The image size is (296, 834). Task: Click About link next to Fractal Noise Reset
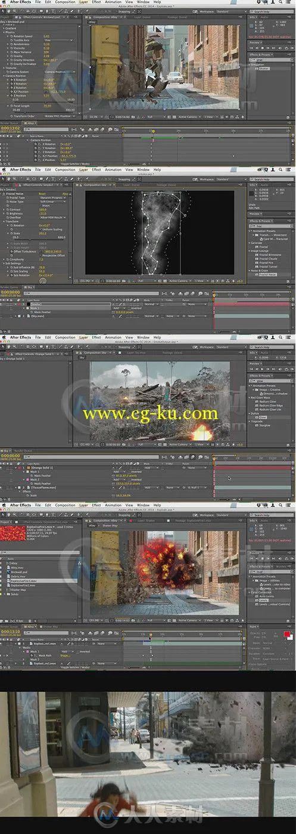click(66, 193)
